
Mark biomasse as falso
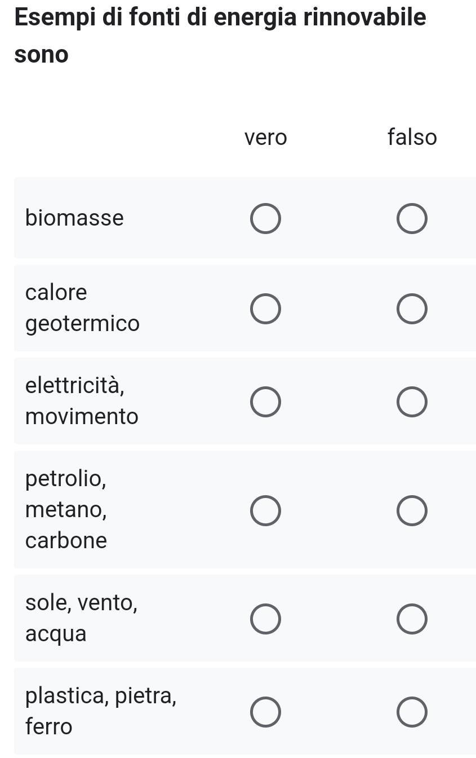click(412, 218)
